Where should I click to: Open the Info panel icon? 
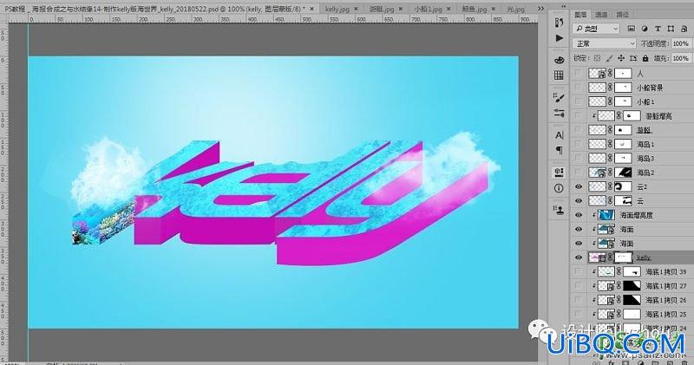click(x=559, y=188)
